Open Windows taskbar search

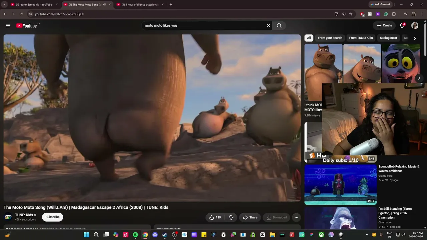[x=96, y=235]
